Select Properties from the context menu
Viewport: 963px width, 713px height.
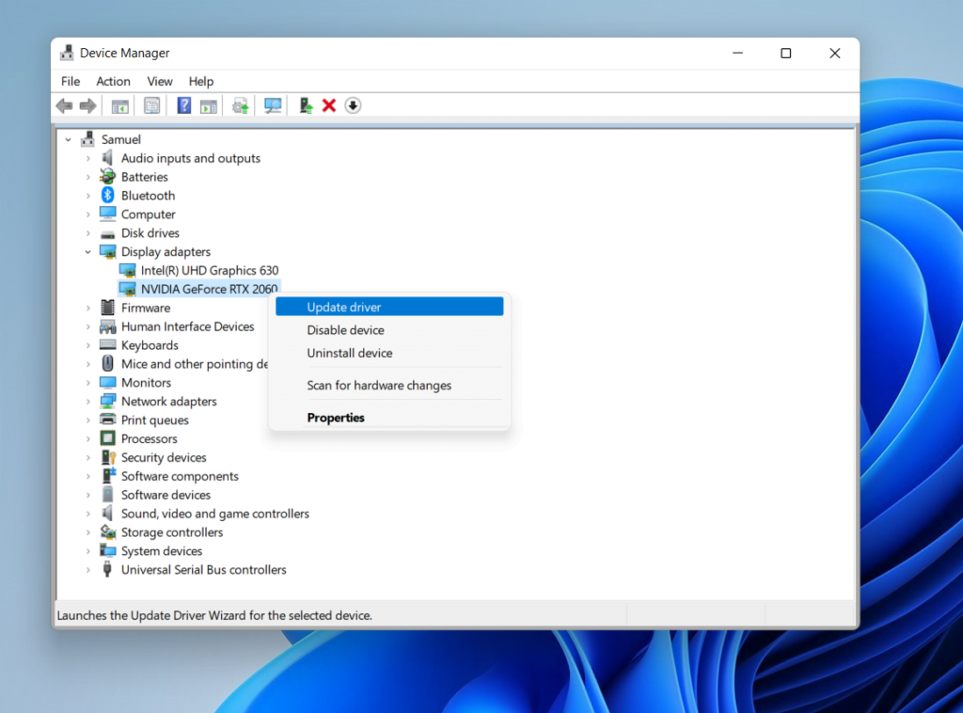click(x=334, y=417)
